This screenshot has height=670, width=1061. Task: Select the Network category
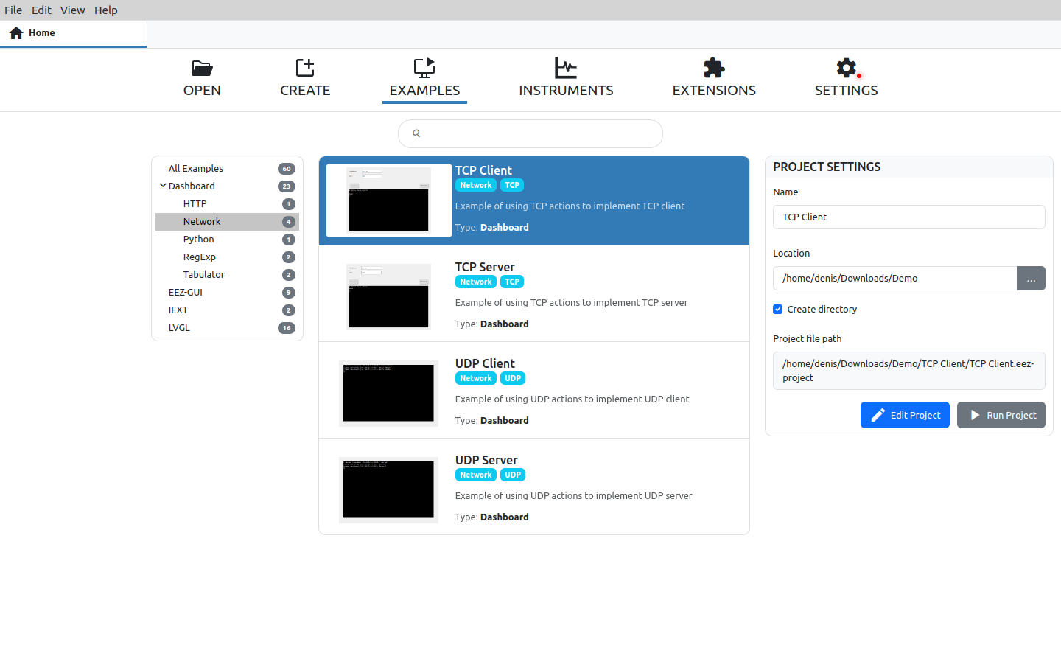pyautogui.click(x=227, y=222)
